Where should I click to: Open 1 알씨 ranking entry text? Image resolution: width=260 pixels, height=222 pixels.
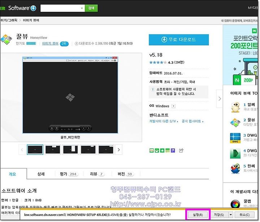pyautogui.click(x=249, y=105)
